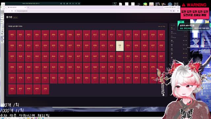The height and width of the screenshot is (119, 211).
Task: Select card 100 in the last row
Action: pyautogui.click(x=45, y=89)
